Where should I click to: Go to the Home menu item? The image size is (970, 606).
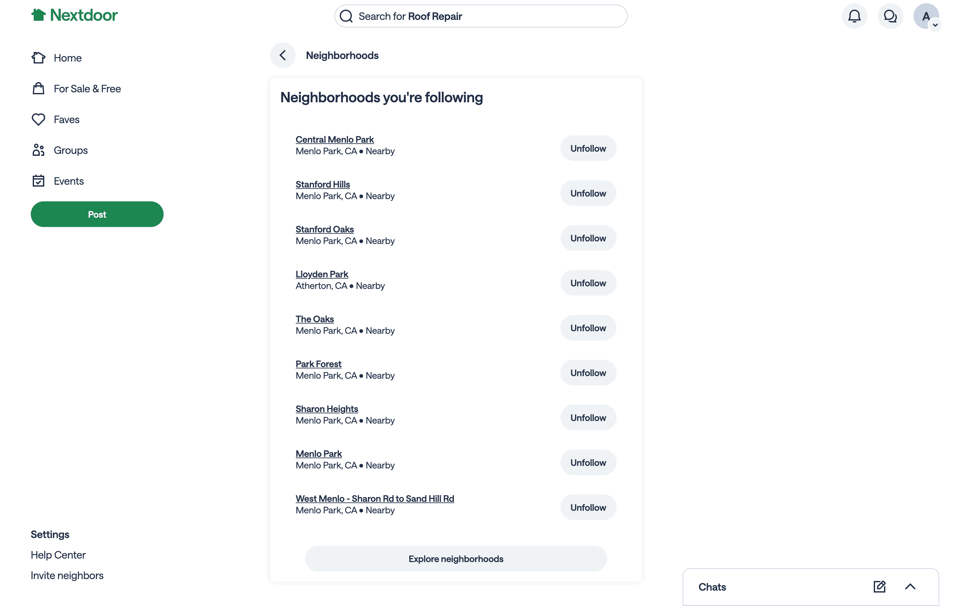coord(67,58)
